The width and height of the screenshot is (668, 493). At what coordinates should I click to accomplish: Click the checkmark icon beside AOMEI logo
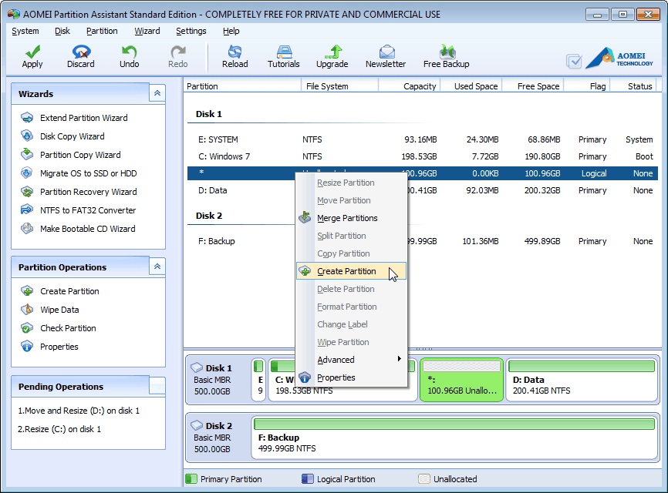tap(574, 61)
